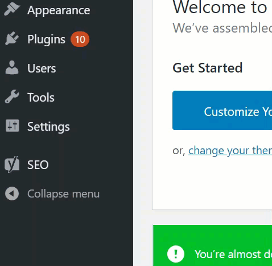272x266 pixels.
Task: Click the blue Customize button
Action: (222, 111)
